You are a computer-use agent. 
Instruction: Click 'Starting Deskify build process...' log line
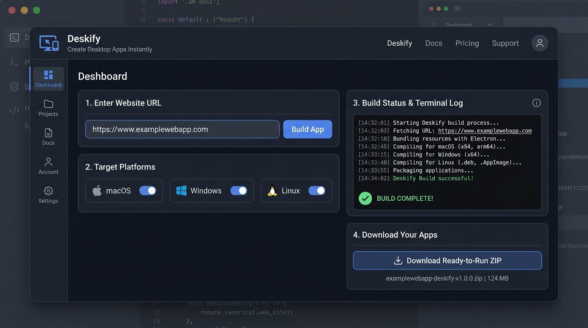[446, 123]
